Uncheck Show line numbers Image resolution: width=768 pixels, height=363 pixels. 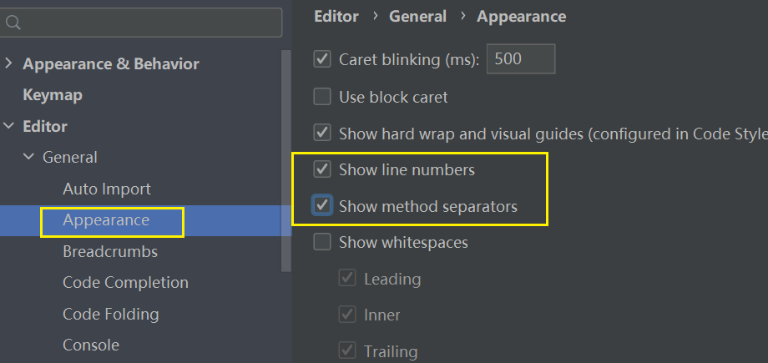[x=322, y=170]
